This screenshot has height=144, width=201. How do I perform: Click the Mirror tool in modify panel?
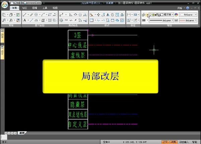point(108,15)
